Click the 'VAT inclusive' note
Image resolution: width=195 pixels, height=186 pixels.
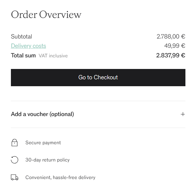[53, 56]
